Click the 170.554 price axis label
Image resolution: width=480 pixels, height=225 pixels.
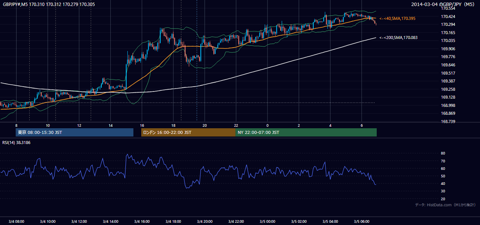448,9
